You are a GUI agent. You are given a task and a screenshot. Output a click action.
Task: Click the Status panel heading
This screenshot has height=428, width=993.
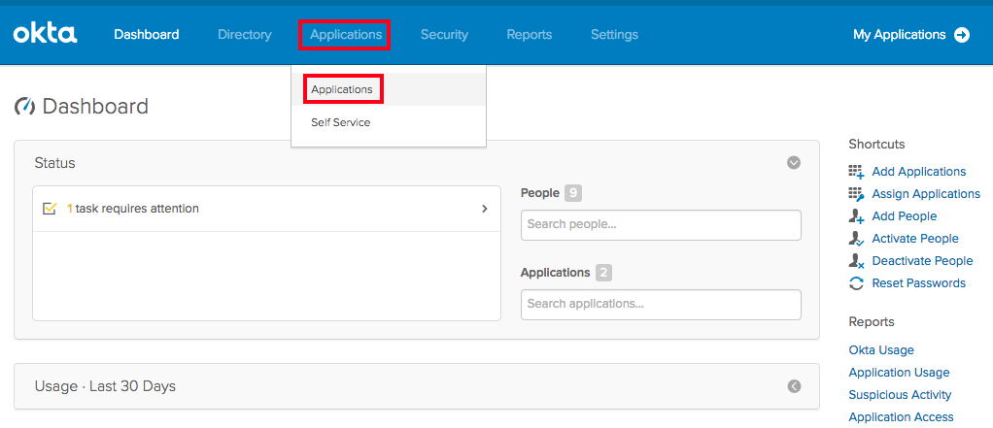tap(54, 163)
